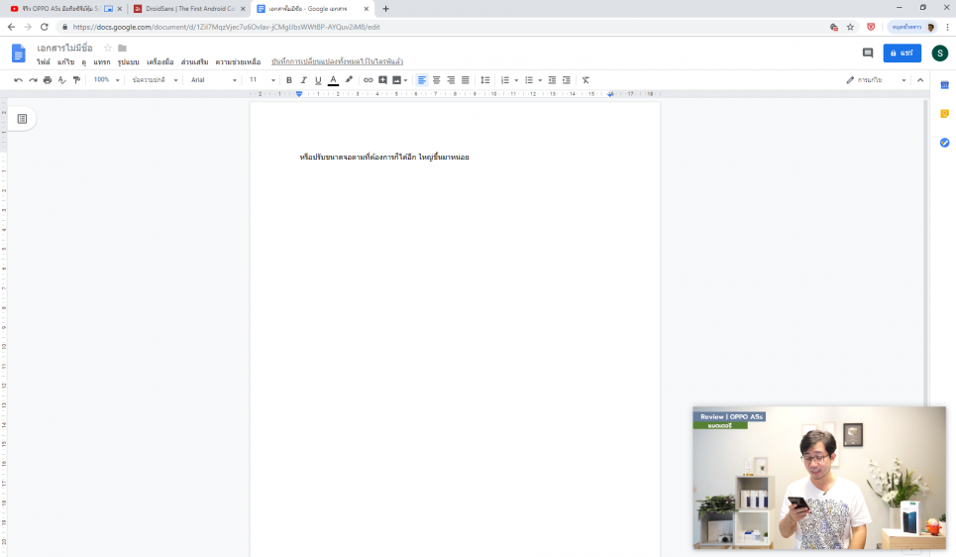Open the numbered list icon
Screen dimensions: 956x557
pos(504,80)
